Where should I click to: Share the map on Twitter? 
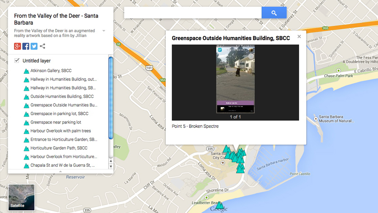34,46
